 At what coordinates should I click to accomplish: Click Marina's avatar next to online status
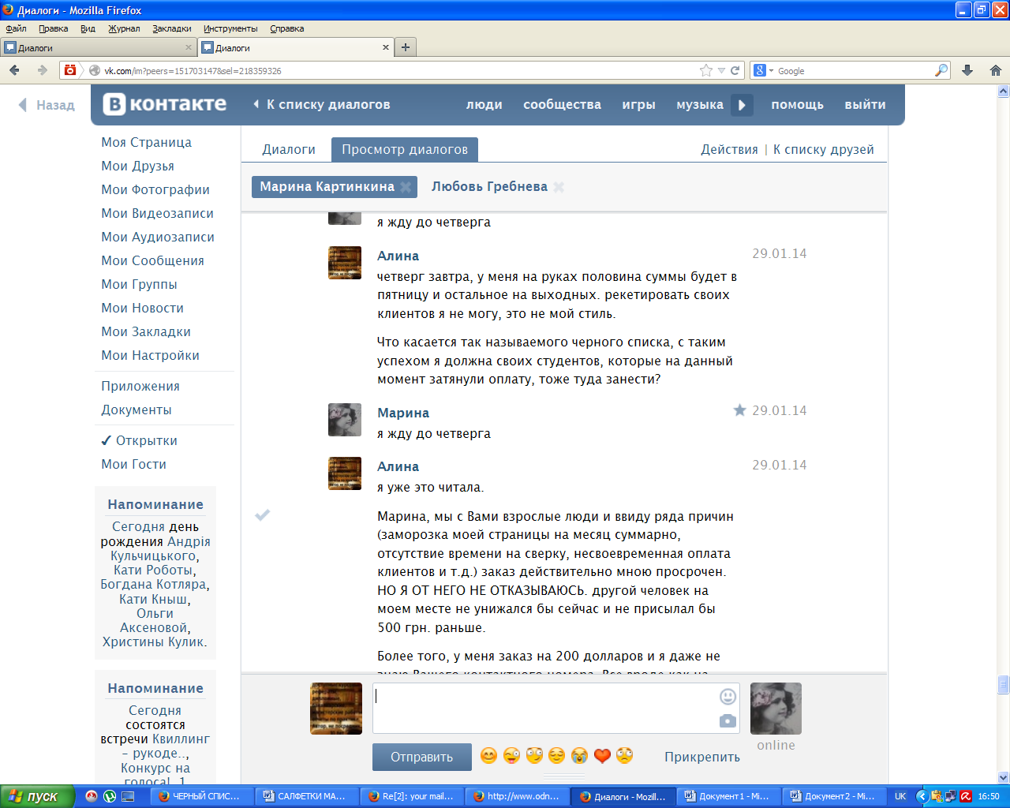tap(776, 709)
